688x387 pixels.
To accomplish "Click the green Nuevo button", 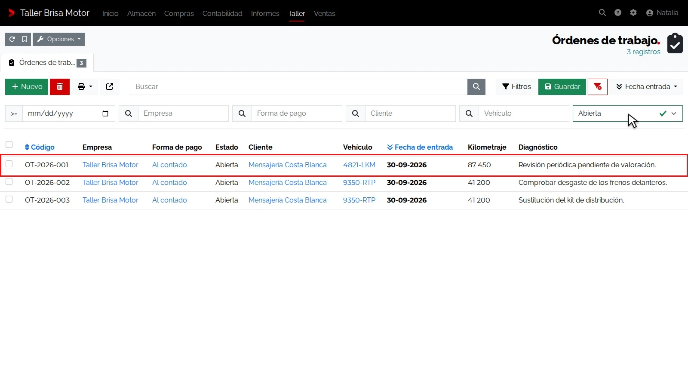I will [x=27, y=87].
